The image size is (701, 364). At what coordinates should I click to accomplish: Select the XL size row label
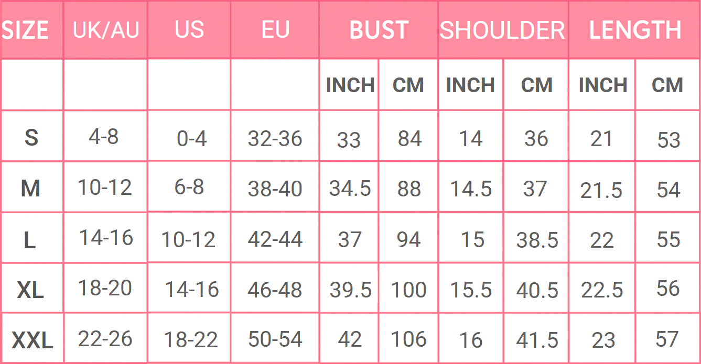pos(30,290)
